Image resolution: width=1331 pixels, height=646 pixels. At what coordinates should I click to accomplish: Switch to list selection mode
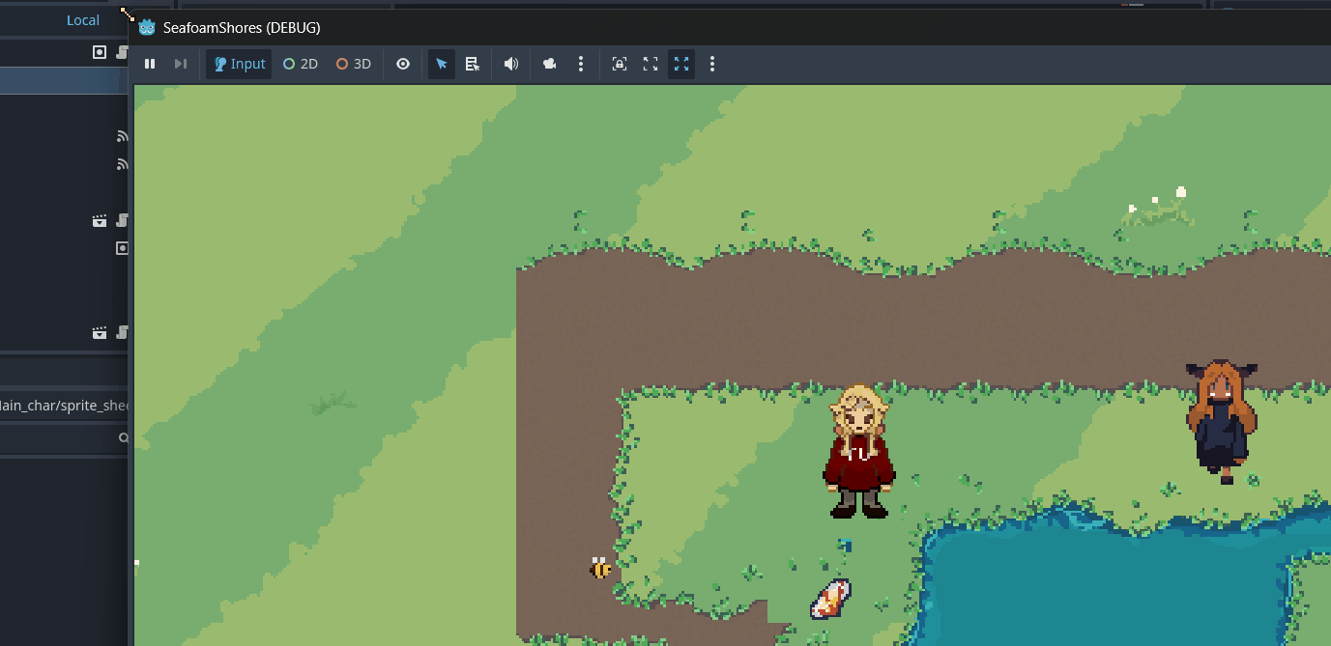(x=473, y=64)
